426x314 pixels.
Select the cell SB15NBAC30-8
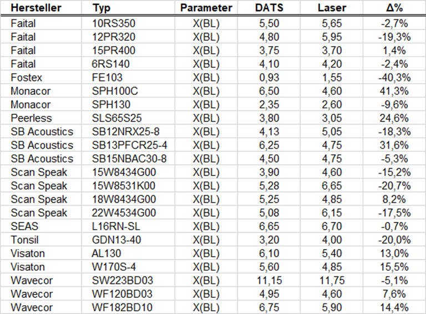click(129, 159)
